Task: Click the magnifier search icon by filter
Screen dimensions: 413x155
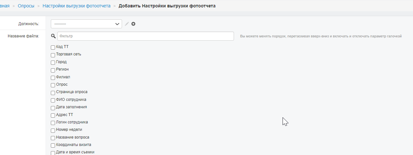Action: [x=53, y=36]
